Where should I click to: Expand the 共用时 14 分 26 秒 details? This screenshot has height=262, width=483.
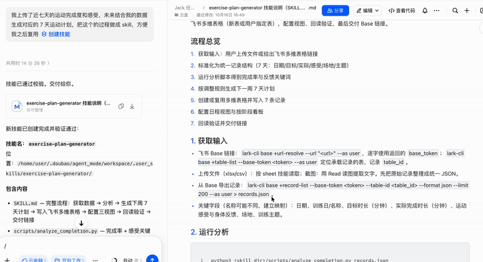tap(28, 63)
